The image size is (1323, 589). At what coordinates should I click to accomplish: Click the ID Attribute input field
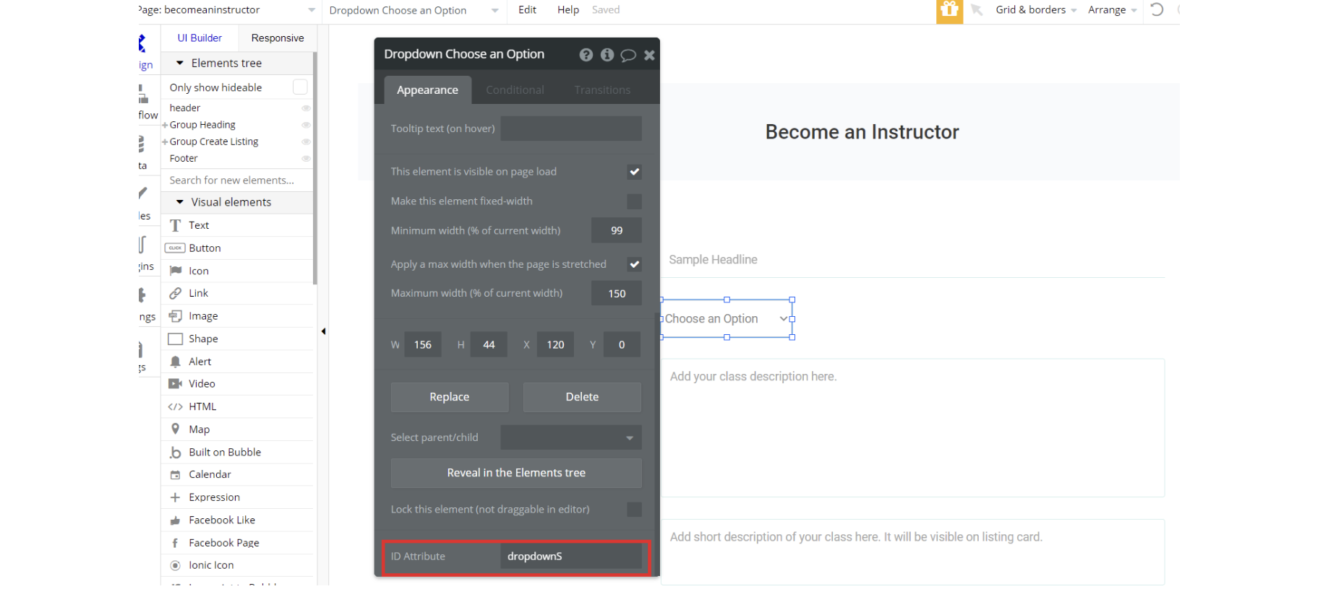pos(570,557)
